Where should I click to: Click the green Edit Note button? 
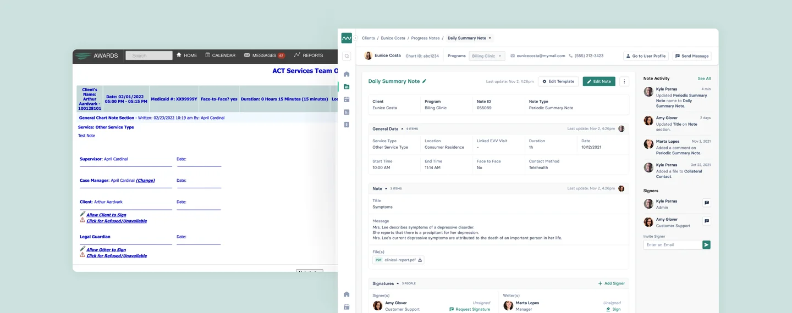tap(599, 81)
